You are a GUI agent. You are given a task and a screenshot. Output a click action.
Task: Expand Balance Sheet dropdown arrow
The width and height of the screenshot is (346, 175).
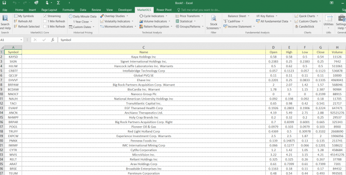pyautogui.click(x=249, y=16)
